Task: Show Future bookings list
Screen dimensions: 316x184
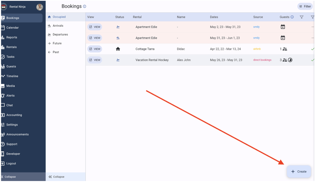Action: click(56, 43)
